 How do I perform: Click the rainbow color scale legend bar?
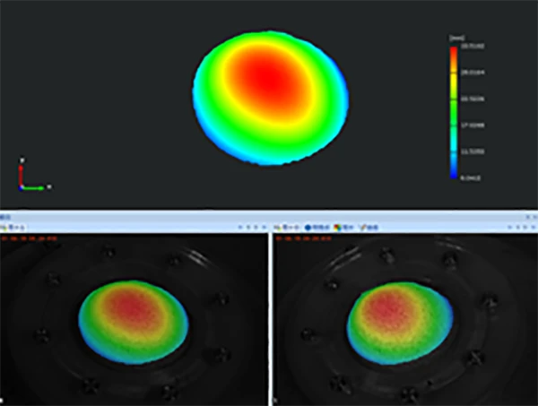pyautogui.click(x=454, y=112)
